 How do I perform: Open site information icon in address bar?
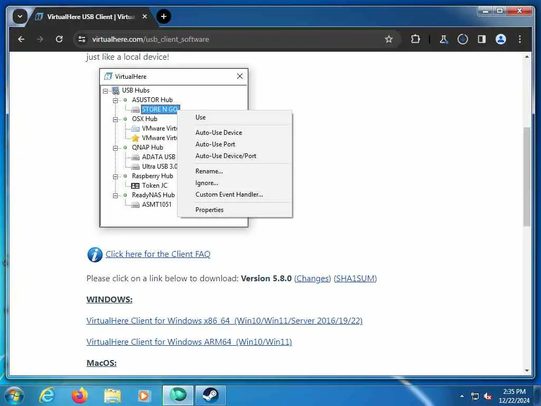click(x=82, y=39)
